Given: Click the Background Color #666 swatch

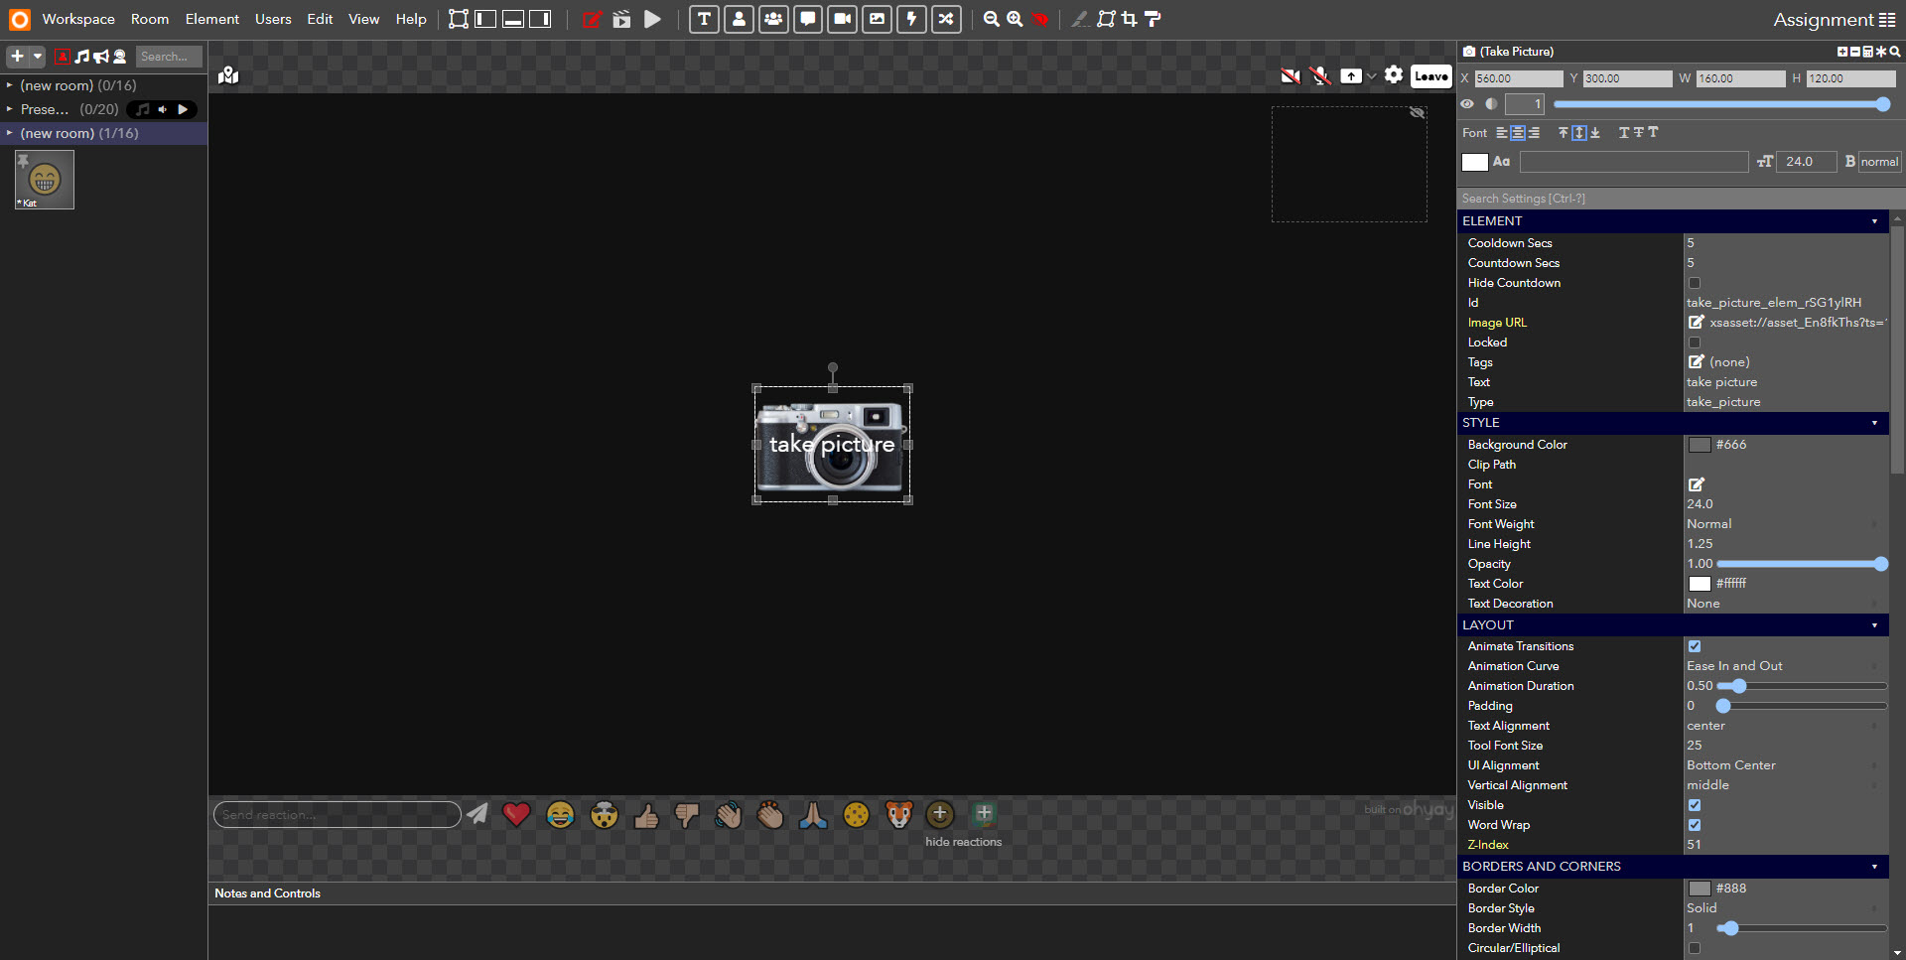Looking at the screenshot, I should tap(1700, 445).
